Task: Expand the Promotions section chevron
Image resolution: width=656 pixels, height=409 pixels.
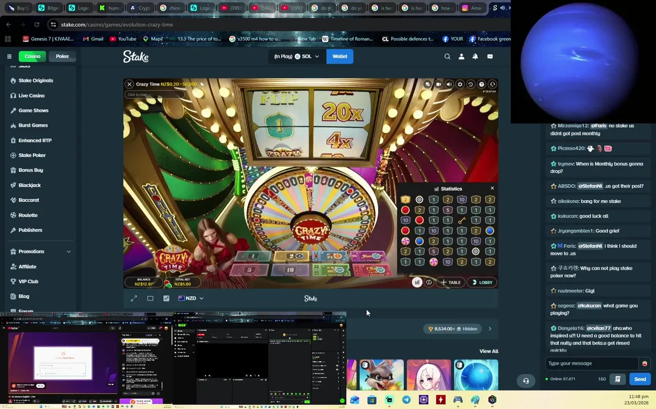Action: [x=69, y=251]
